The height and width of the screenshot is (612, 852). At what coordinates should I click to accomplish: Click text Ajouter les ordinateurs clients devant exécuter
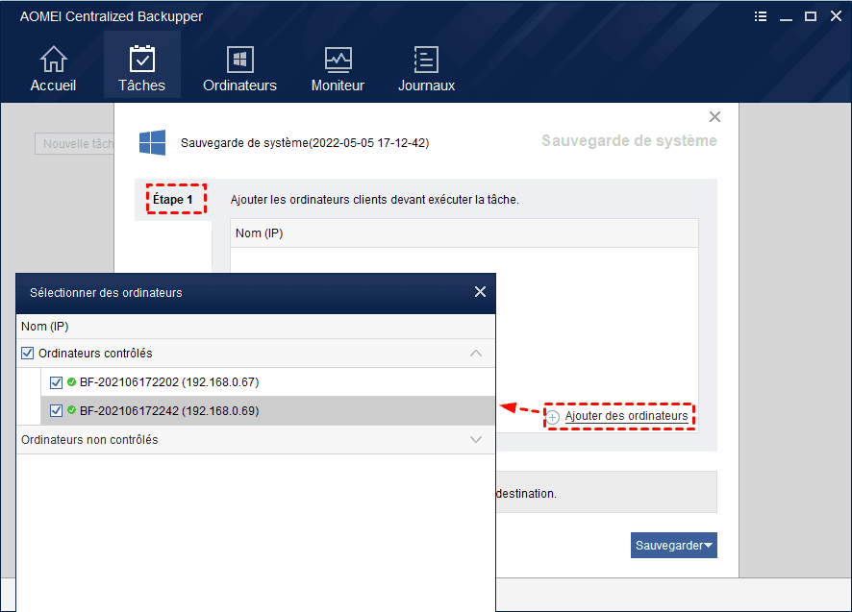tap(374, 199)
